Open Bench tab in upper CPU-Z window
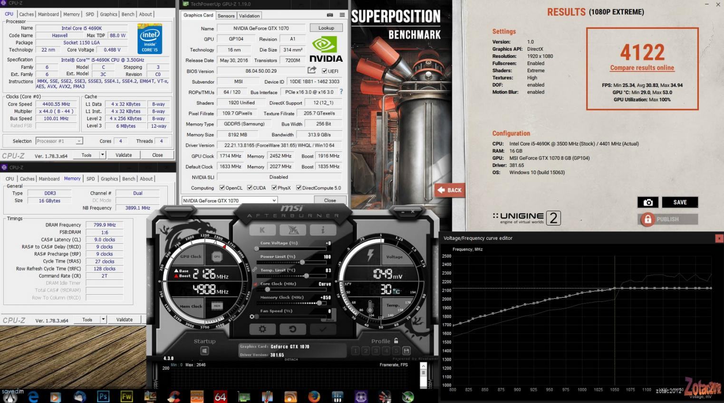 pyautogui.click(x=128, y=14)
